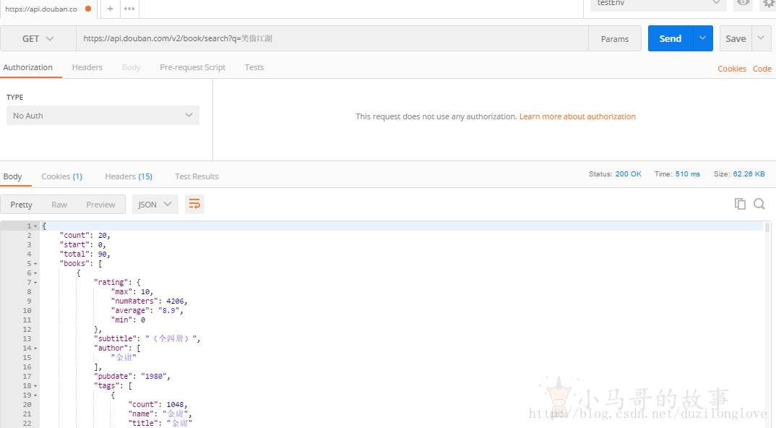Screen dimensions: 776x428
Task: Click the "count": 1048 line
Action: 158,405
